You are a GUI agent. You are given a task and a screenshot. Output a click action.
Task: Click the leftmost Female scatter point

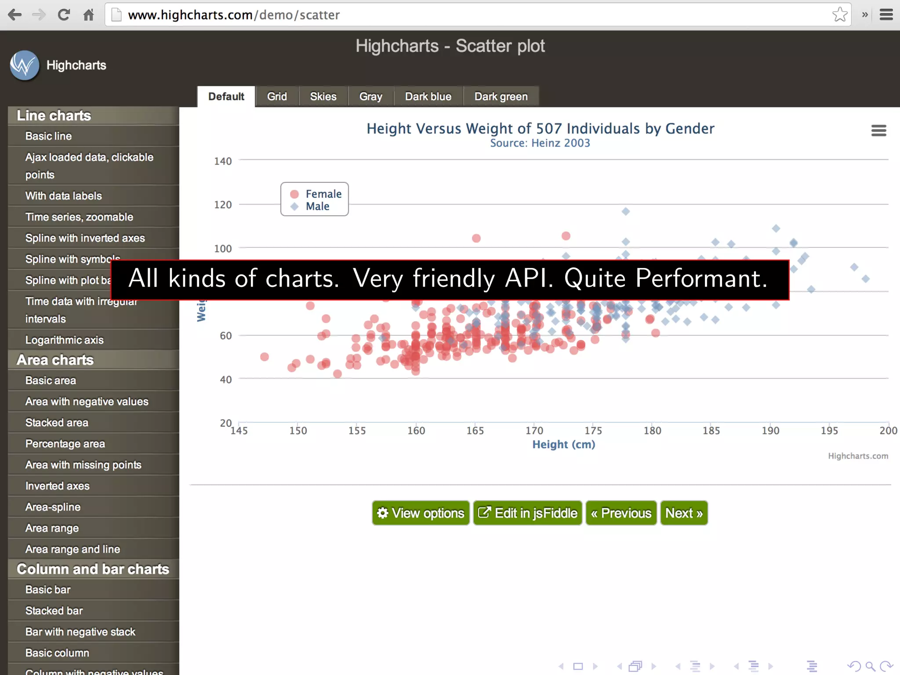tap(264, 357)
